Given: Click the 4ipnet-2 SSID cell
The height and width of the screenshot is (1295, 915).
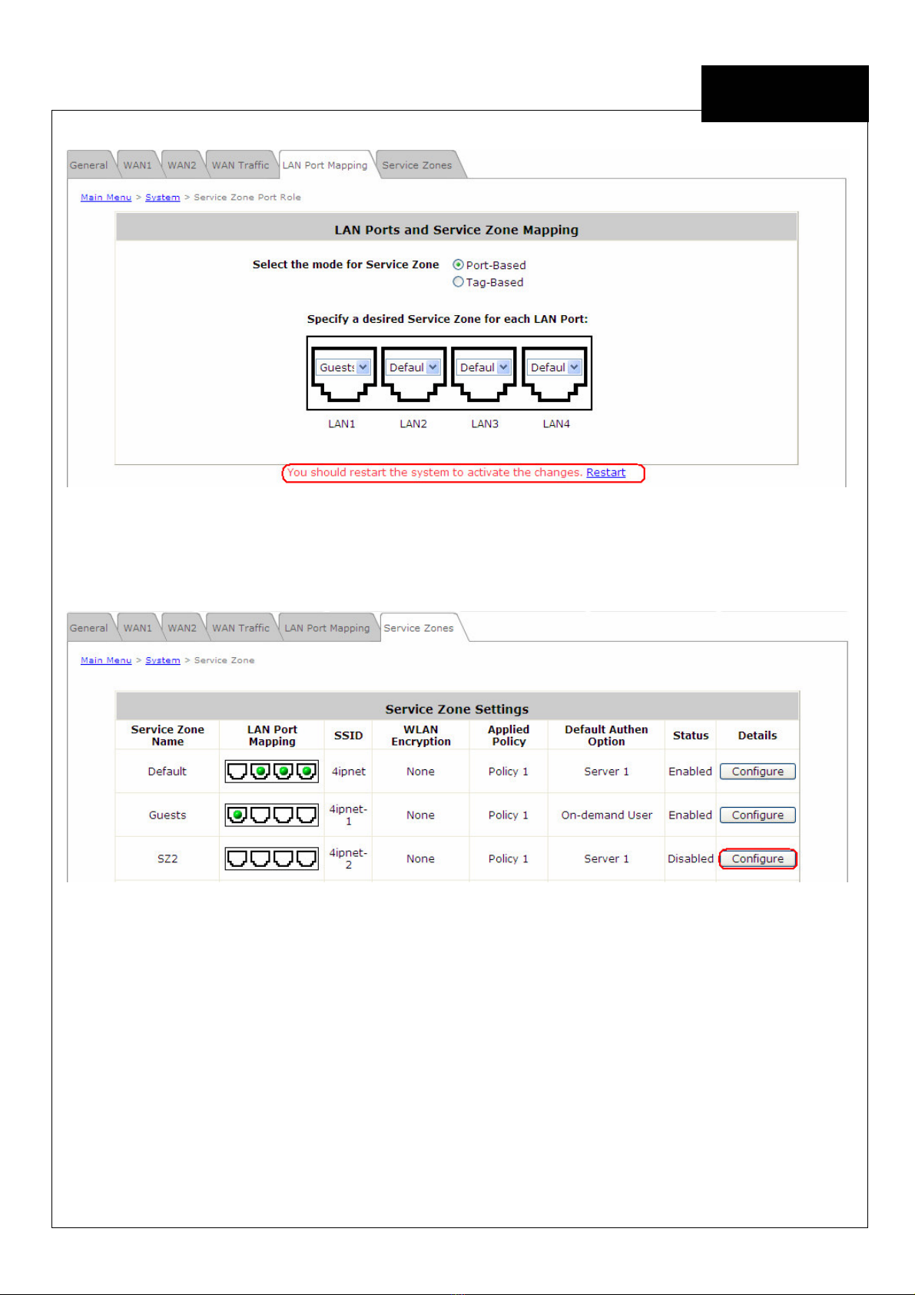Looking at the screenshot, I should coord(348,858).
